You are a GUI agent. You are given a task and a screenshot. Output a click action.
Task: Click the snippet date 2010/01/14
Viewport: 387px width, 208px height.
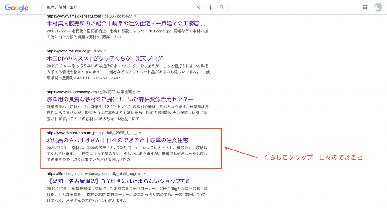pyautogui.click(x=57, y=66)
